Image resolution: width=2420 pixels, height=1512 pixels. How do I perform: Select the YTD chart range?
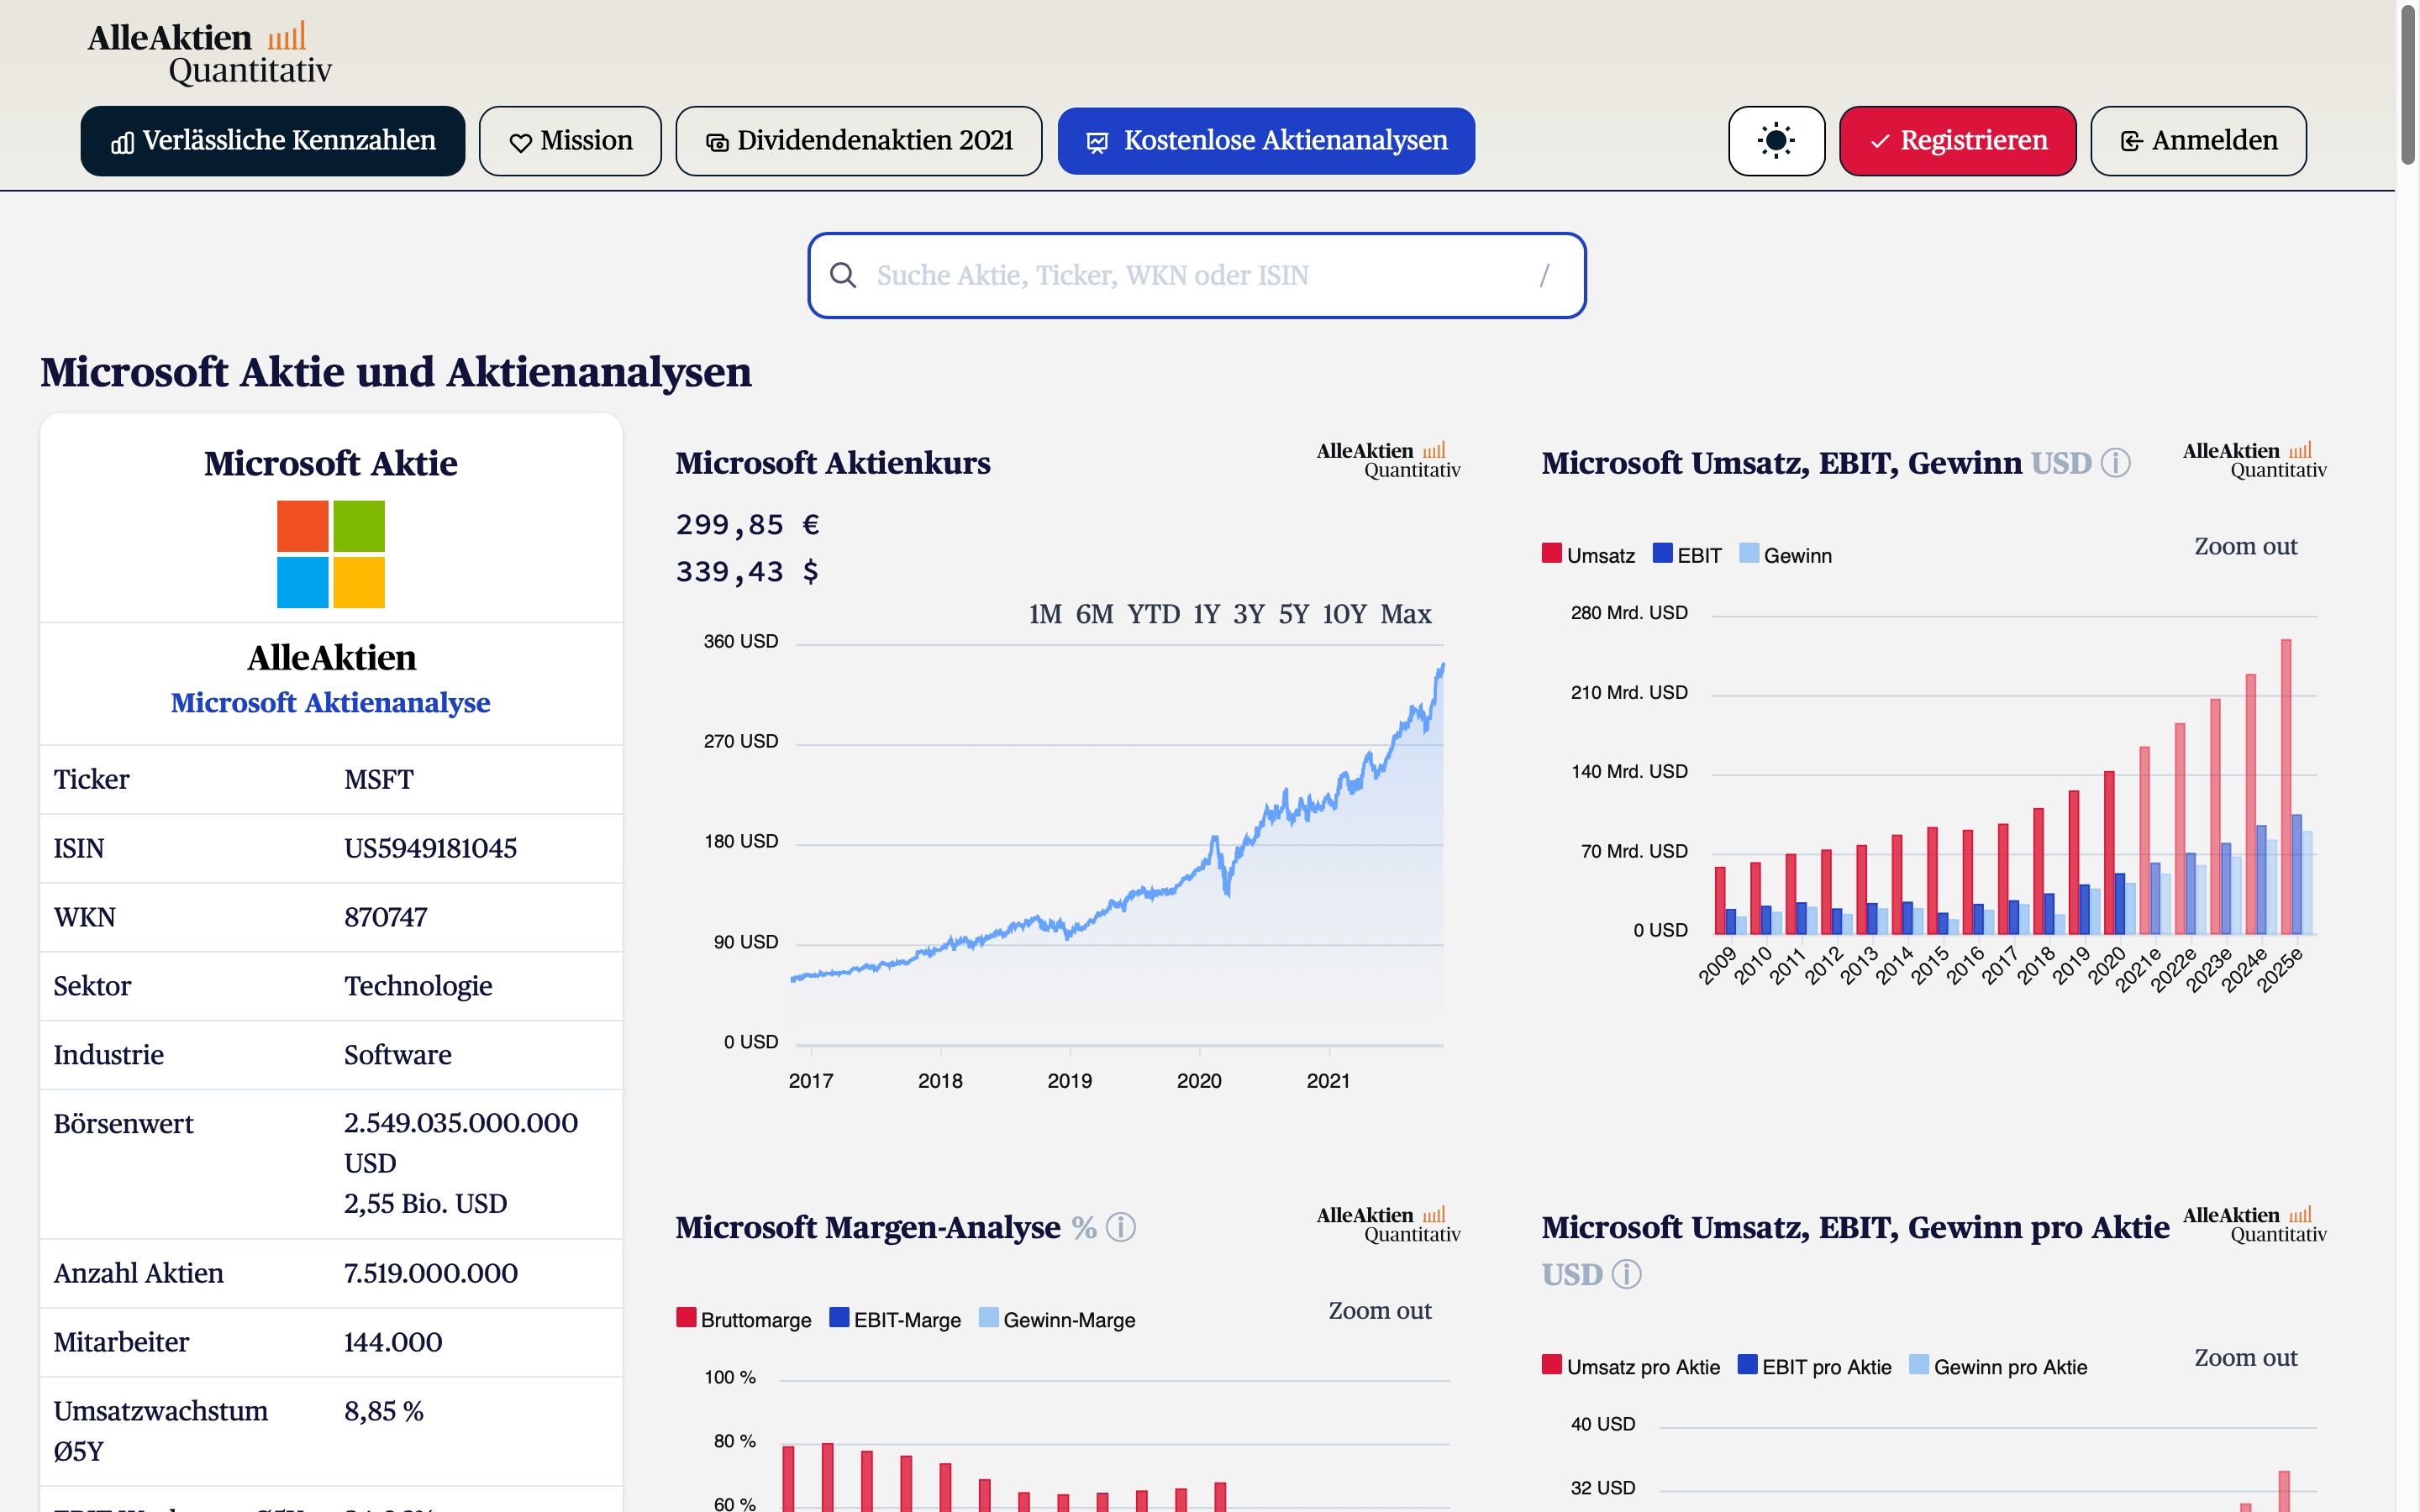click(x=1153, y=614)
